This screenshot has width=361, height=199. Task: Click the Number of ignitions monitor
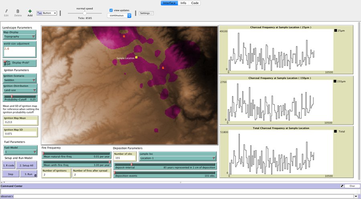(57, 173)
